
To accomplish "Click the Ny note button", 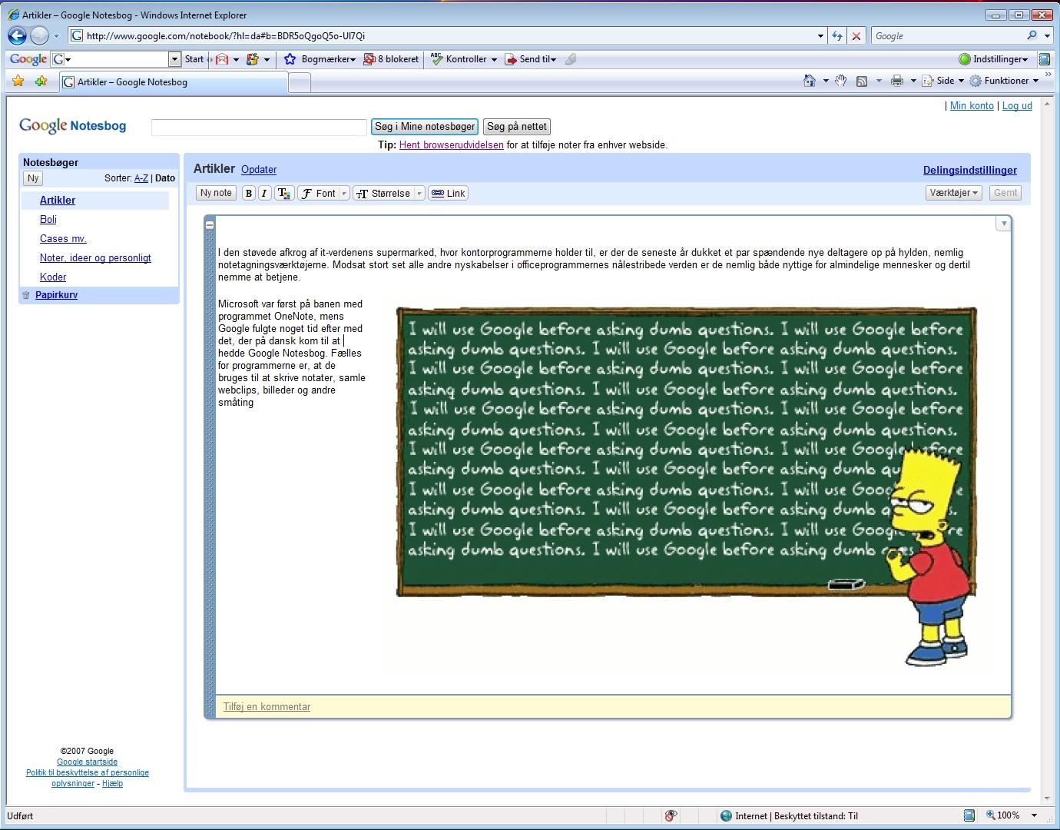I will pos(216,193).
